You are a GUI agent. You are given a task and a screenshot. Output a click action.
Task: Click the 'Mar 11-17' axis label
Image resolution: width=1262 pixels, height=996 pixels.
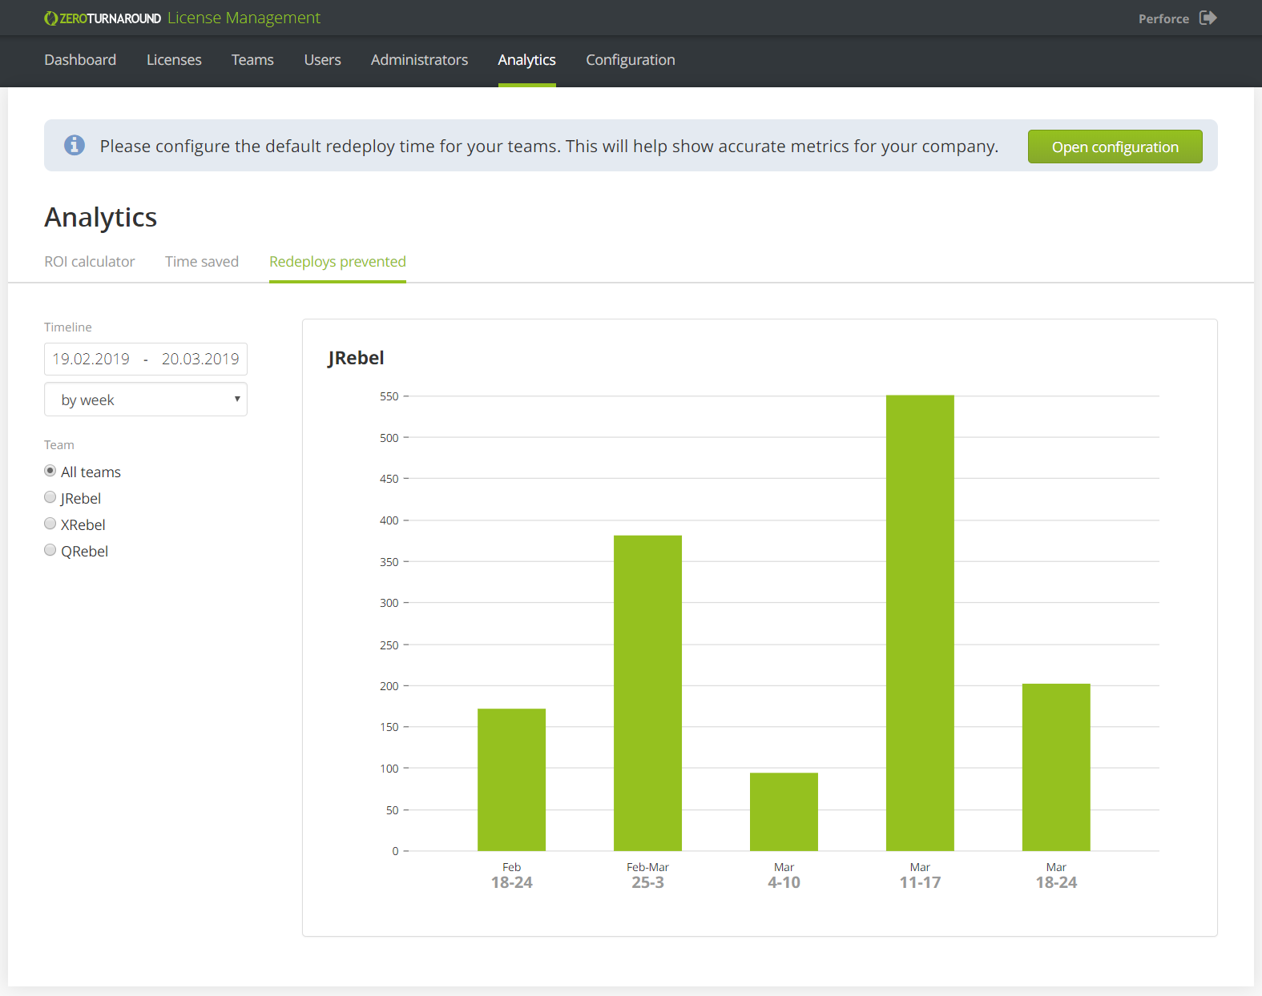tap(920, 876)
